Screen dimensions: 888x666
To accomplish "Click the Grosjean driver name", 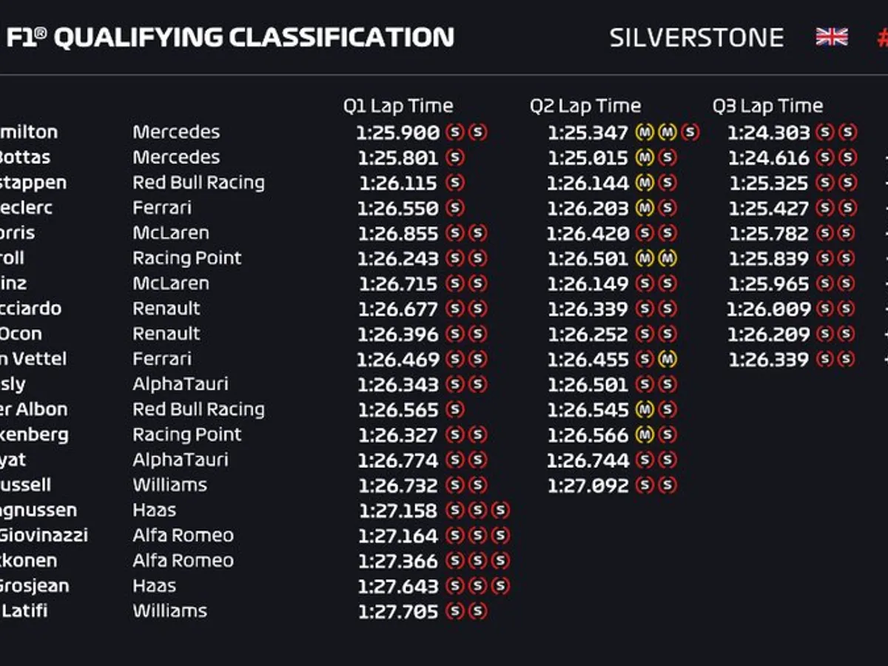I will (33, 586).
